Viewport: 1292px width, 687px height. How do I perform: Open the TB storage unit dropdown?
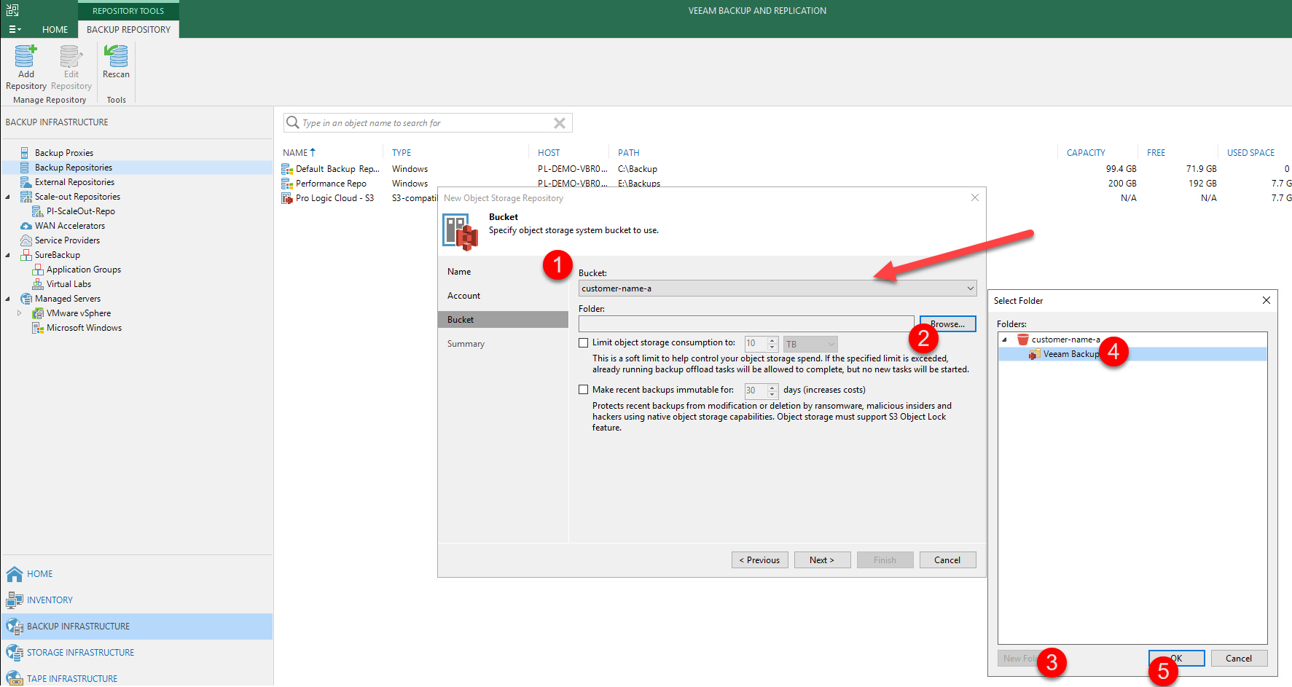click(810, 344)
